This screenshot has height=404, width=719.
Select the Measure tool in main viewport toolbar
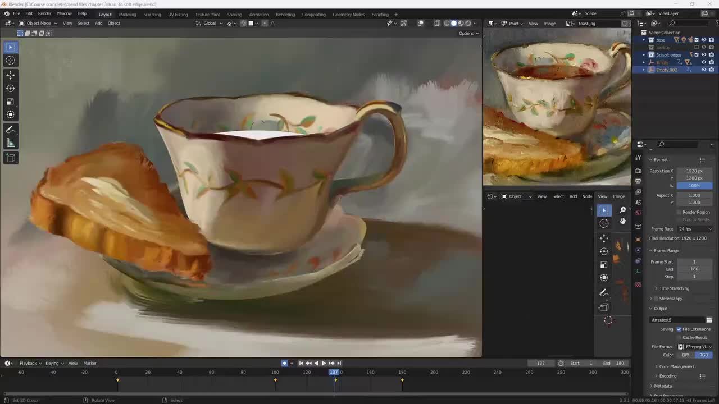(10, 143)
